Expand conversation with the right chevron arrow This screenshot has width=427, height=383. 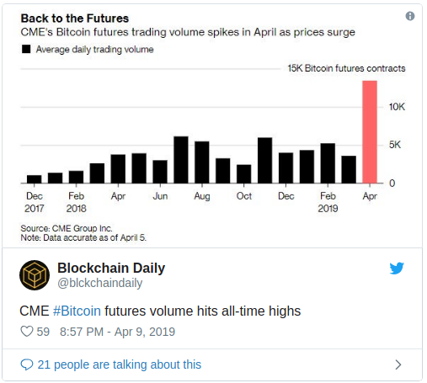tap(398, 364)
